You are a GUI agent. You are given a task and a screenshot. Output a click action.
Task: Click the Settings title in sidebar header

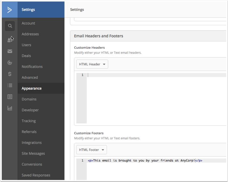point(28,10)
